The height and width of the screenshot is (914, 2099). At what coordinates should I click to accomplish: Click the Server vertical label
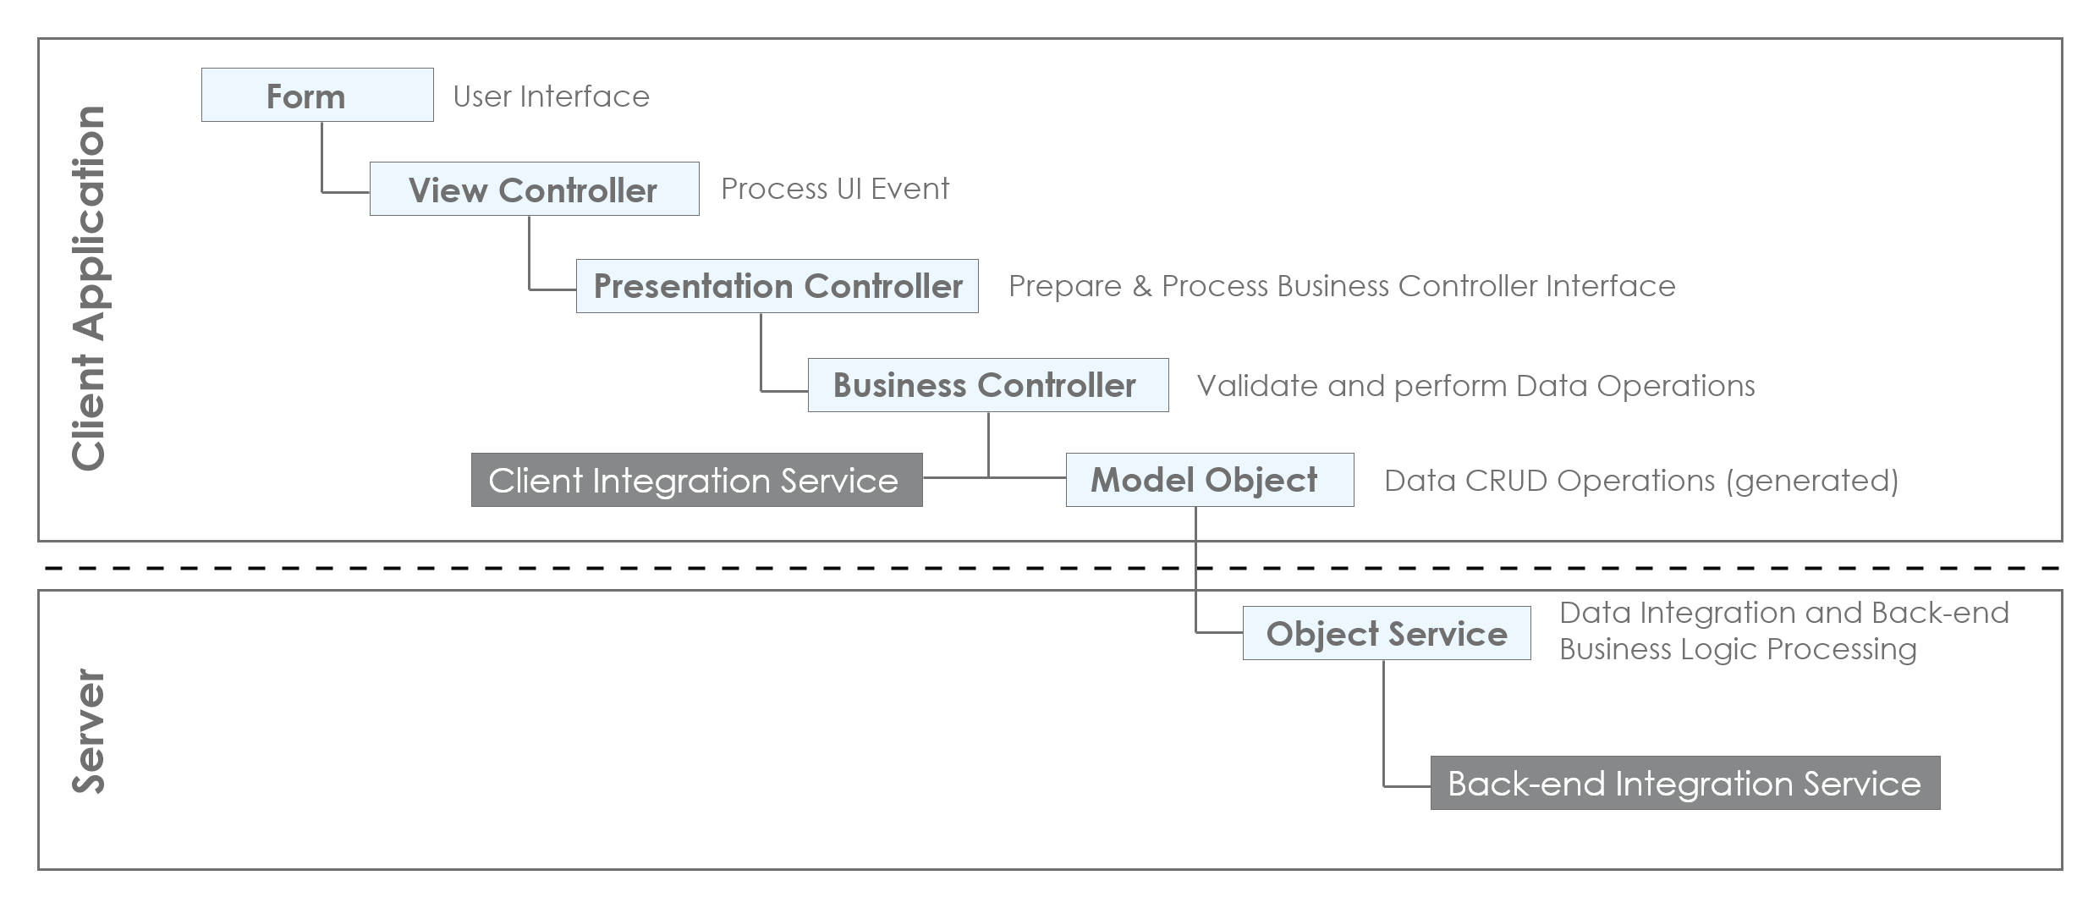(89, 731)
